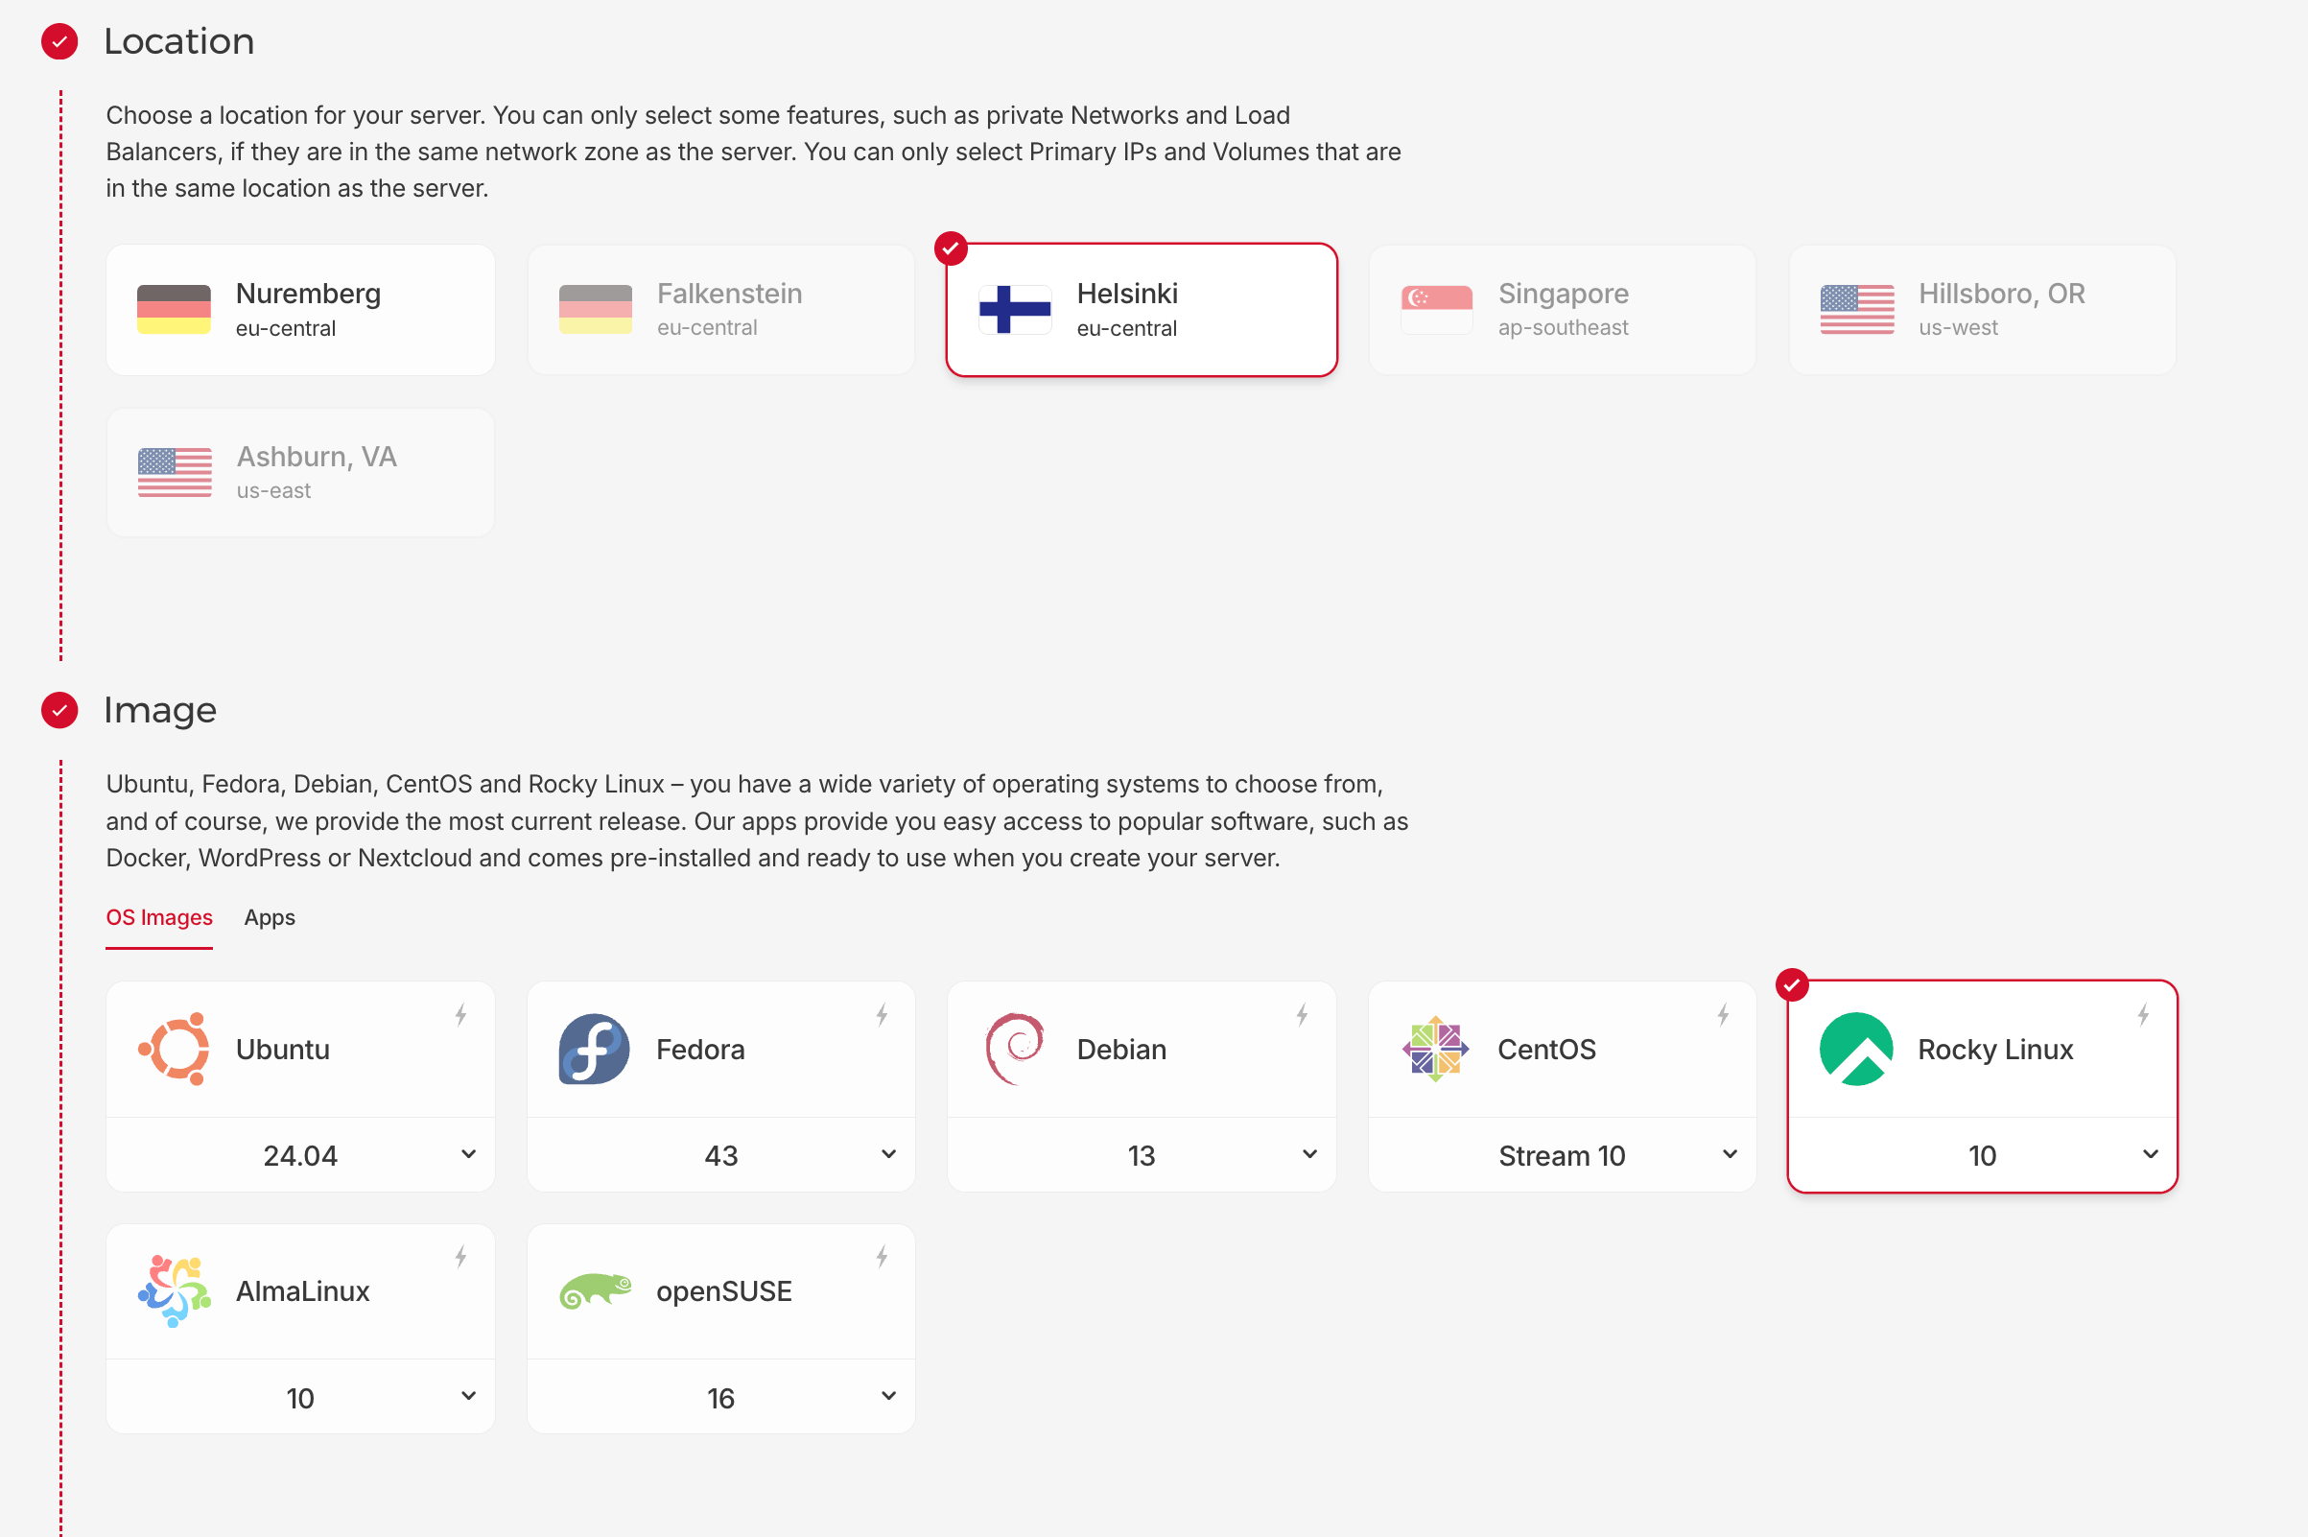Image resolution: width=2308 pixels, height=1537 pixels.
Task: Open CentOS Stream 10 version dropdown
Action: (x=1561, y=1156)
